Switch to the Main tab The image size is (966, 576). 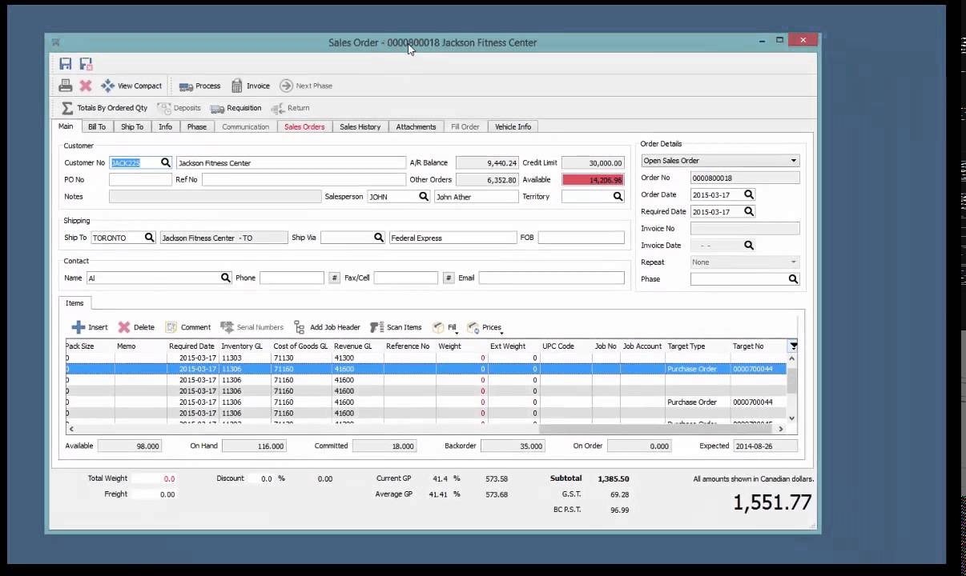pyautogui.click(x=66, y=126)
